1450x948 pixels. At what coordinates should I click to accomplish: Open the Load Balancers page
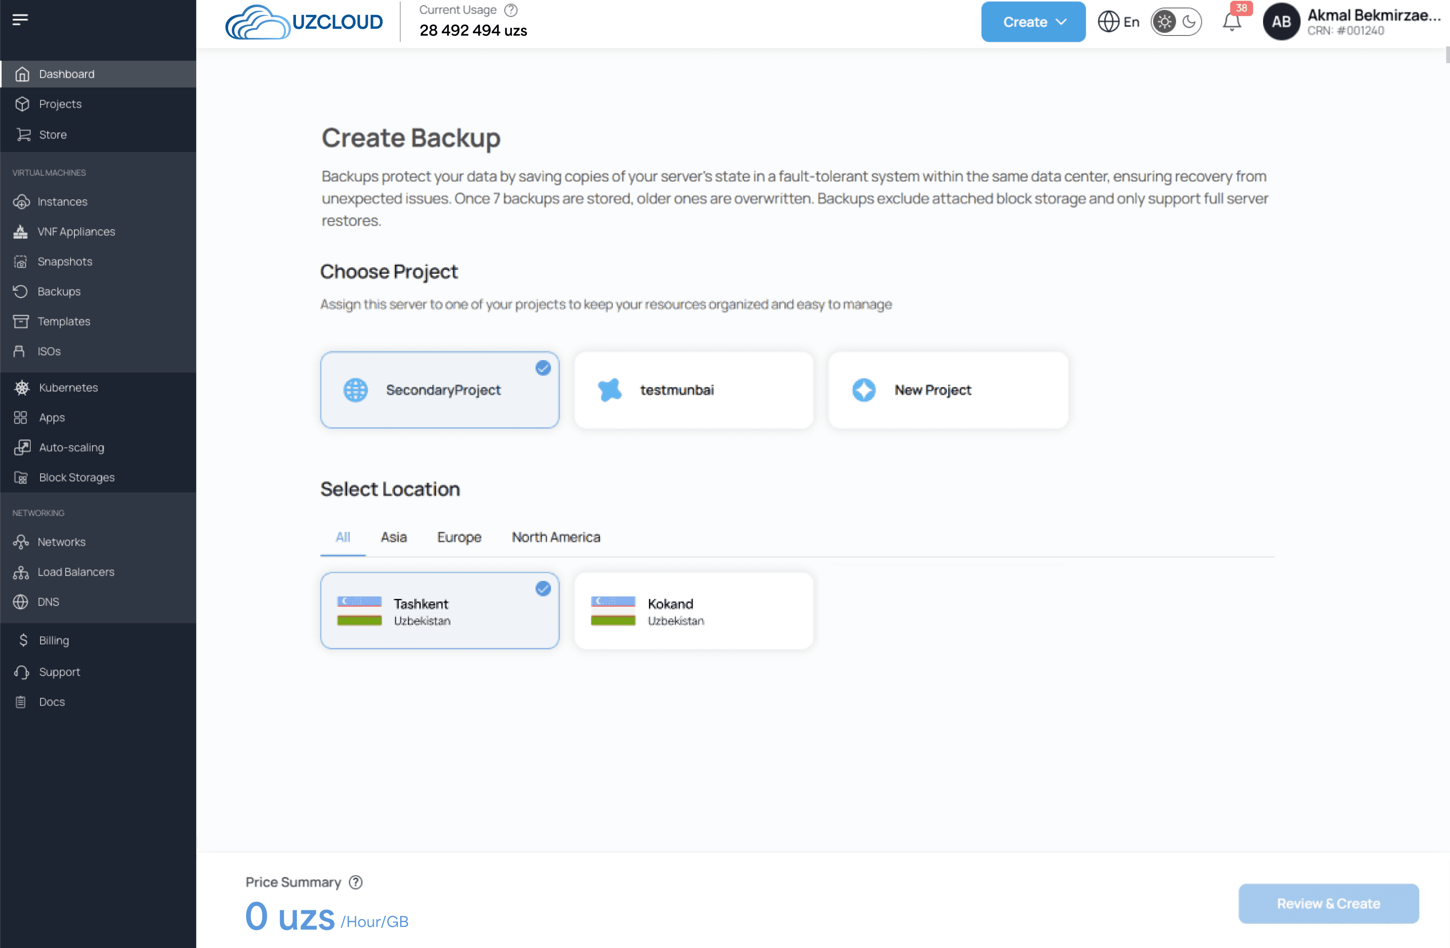pyautogui.click(x=76, y=572)
